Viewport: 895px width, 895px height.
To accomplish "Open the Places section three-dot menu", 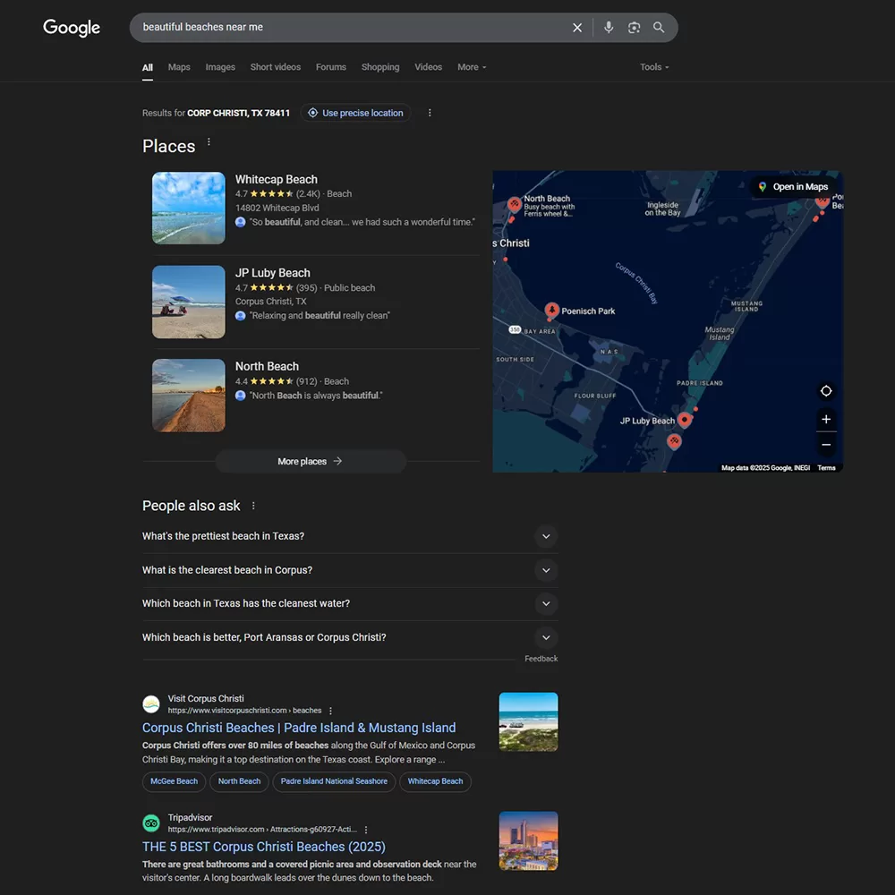I will point(209,141).
